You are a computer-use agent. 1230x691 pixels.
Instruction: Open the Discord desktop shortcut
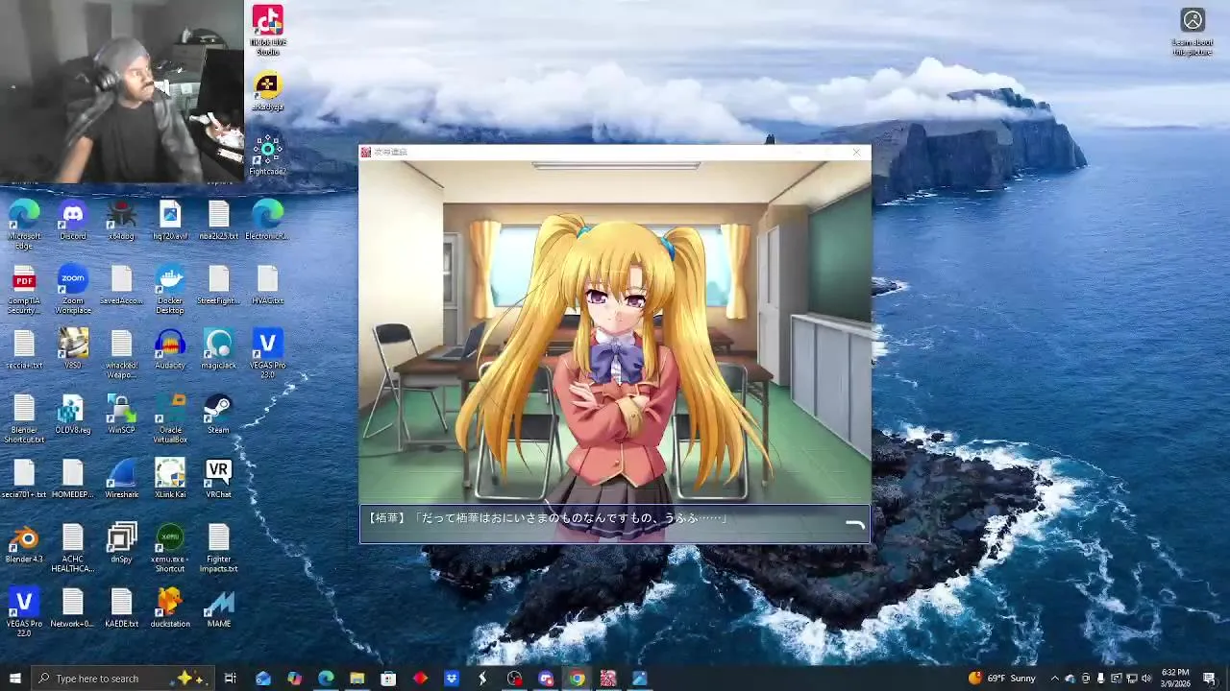[x=73, y=220]
